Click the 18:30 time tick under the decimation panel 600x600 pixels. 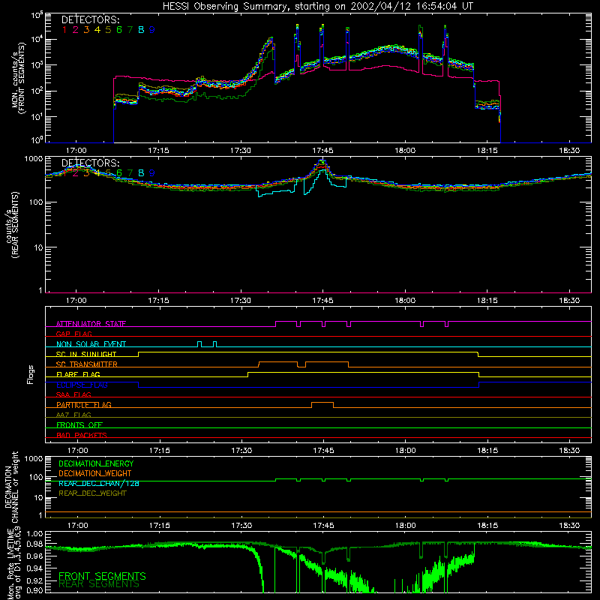pos(569,526)
